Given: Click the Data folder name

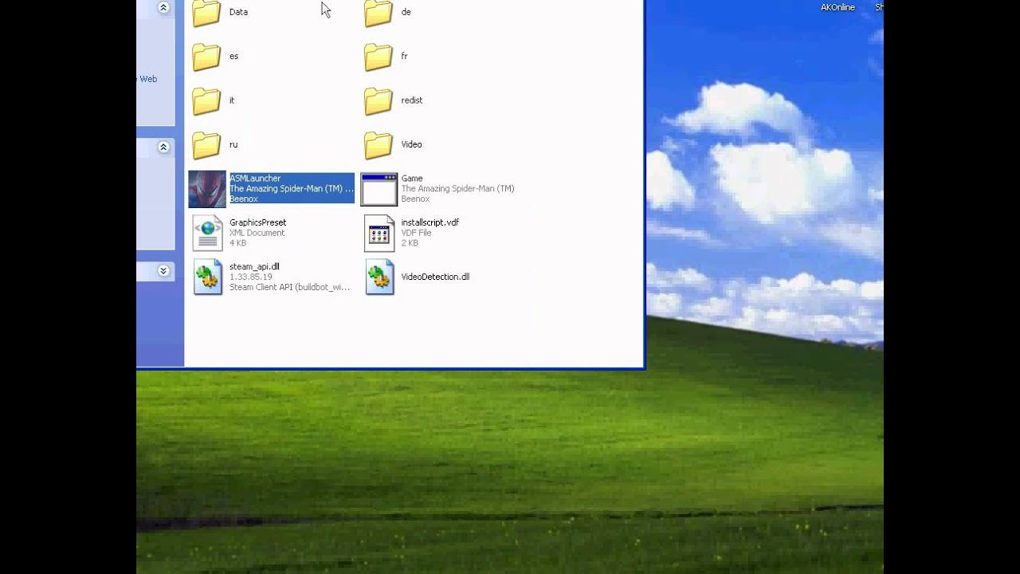Looking at the screenshot, I should click(x=238, y=12).
